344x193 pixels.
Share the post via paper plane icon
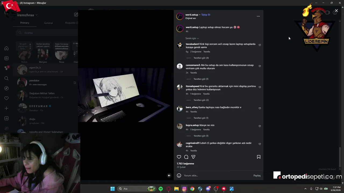[193, 157]
